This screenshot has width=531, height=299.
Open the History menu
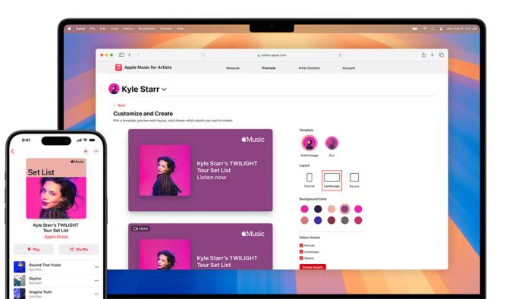(x=128, y=29)
